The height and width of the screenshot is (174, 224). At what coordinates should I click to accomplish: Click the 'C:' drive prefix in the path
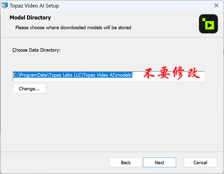pos(15,75)
